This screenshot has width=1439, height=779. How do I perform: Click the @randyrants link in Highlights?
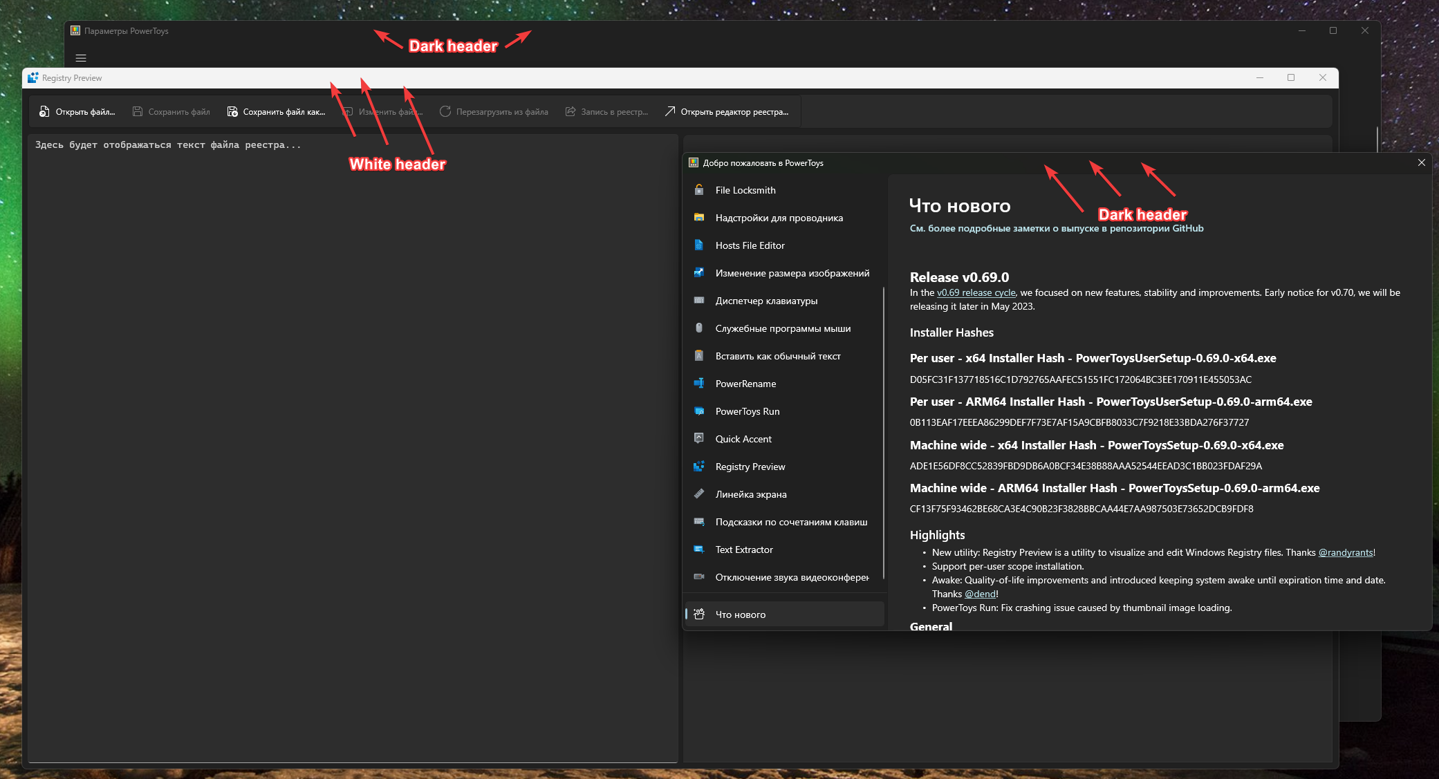(x=1345, y=552)
